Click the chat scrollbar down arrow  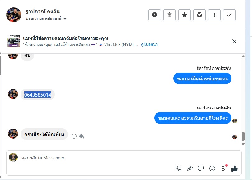point(243,144)
